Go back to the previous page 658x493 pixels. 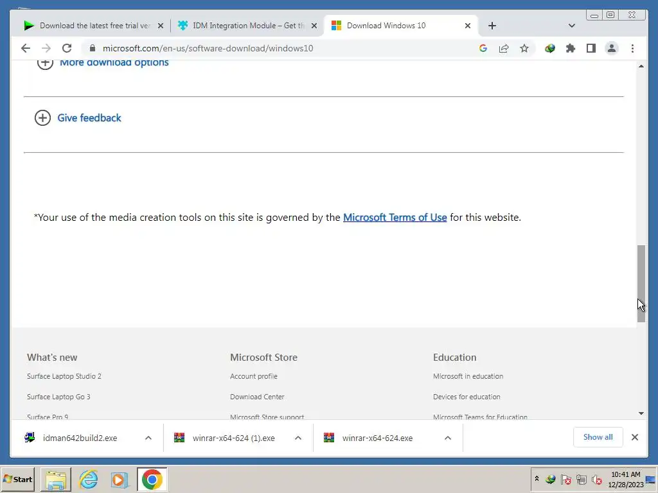pos(26,48)
